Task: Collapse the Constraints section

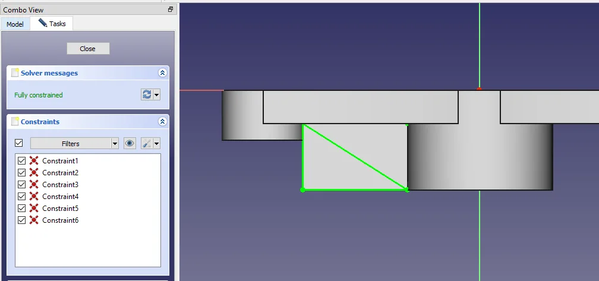Action: click(x=162, y=122)
